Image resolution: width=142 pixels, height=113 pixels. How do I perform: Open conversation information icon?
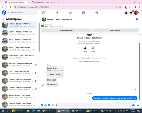pyautogui.click(x=137, y=19)
